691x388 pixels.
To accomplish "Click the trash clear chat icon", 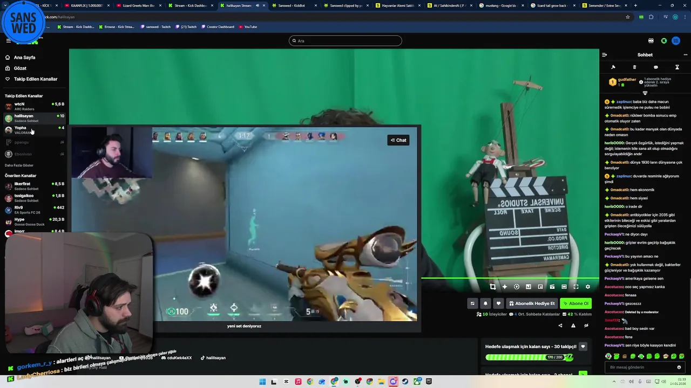I will point(634,67).
